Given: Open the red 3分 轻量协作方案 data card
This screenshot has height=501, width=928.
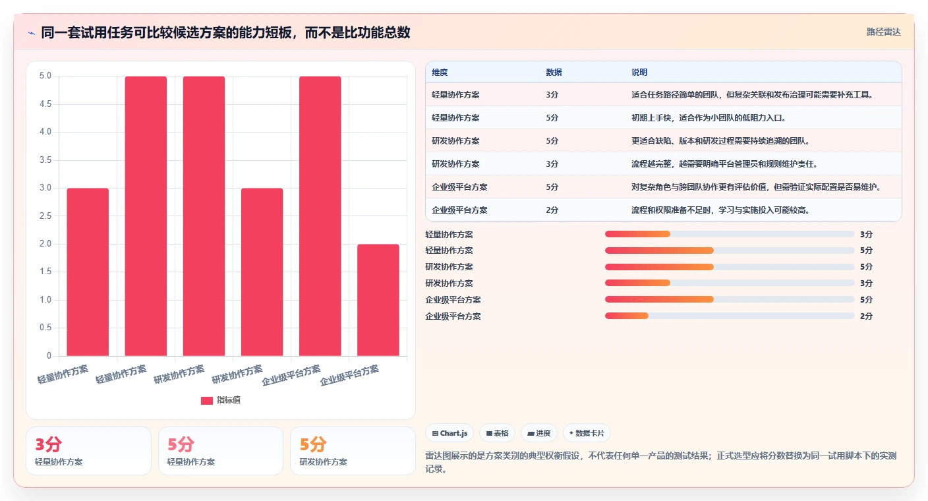Looking at the screenshot, I should point(88,451).
